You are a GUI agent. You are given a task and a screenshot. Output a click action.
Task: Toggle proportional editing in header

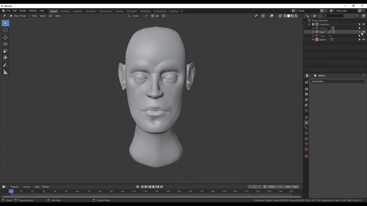[164, 16]
